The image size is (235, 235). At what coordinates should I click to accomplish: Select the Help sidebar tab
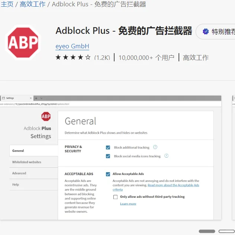[x=34, y=184]
